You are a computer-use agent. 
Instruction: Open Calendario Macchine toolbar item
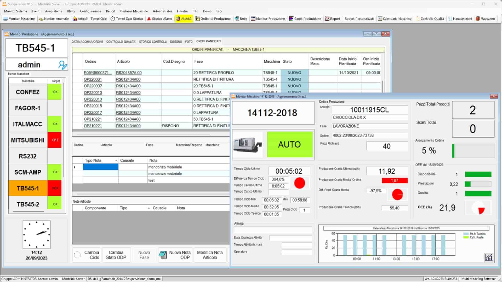click(395, 19)
